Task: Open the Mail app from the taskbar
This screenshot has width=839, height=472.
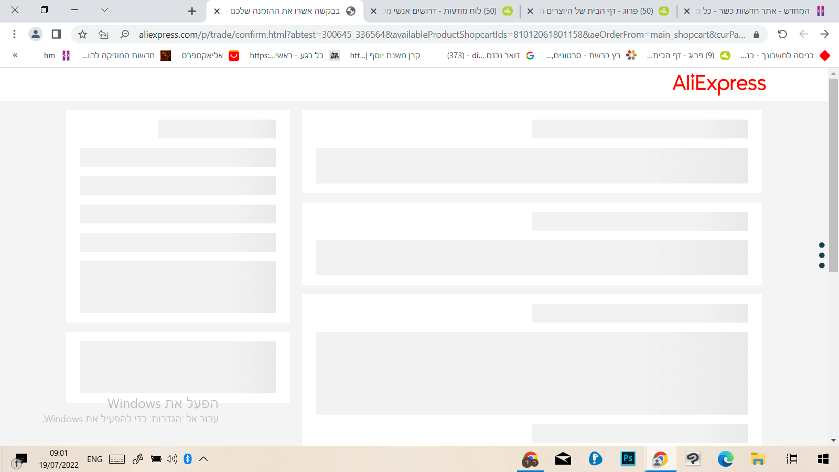Action: coord(563,459)
